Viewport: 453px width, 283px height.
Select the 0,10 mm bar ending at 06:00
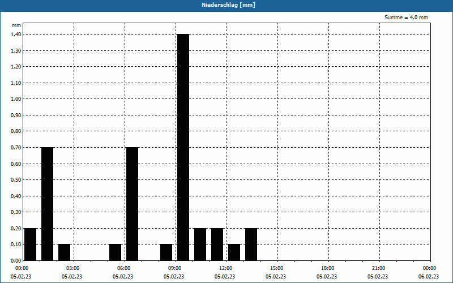click(116, 252)
